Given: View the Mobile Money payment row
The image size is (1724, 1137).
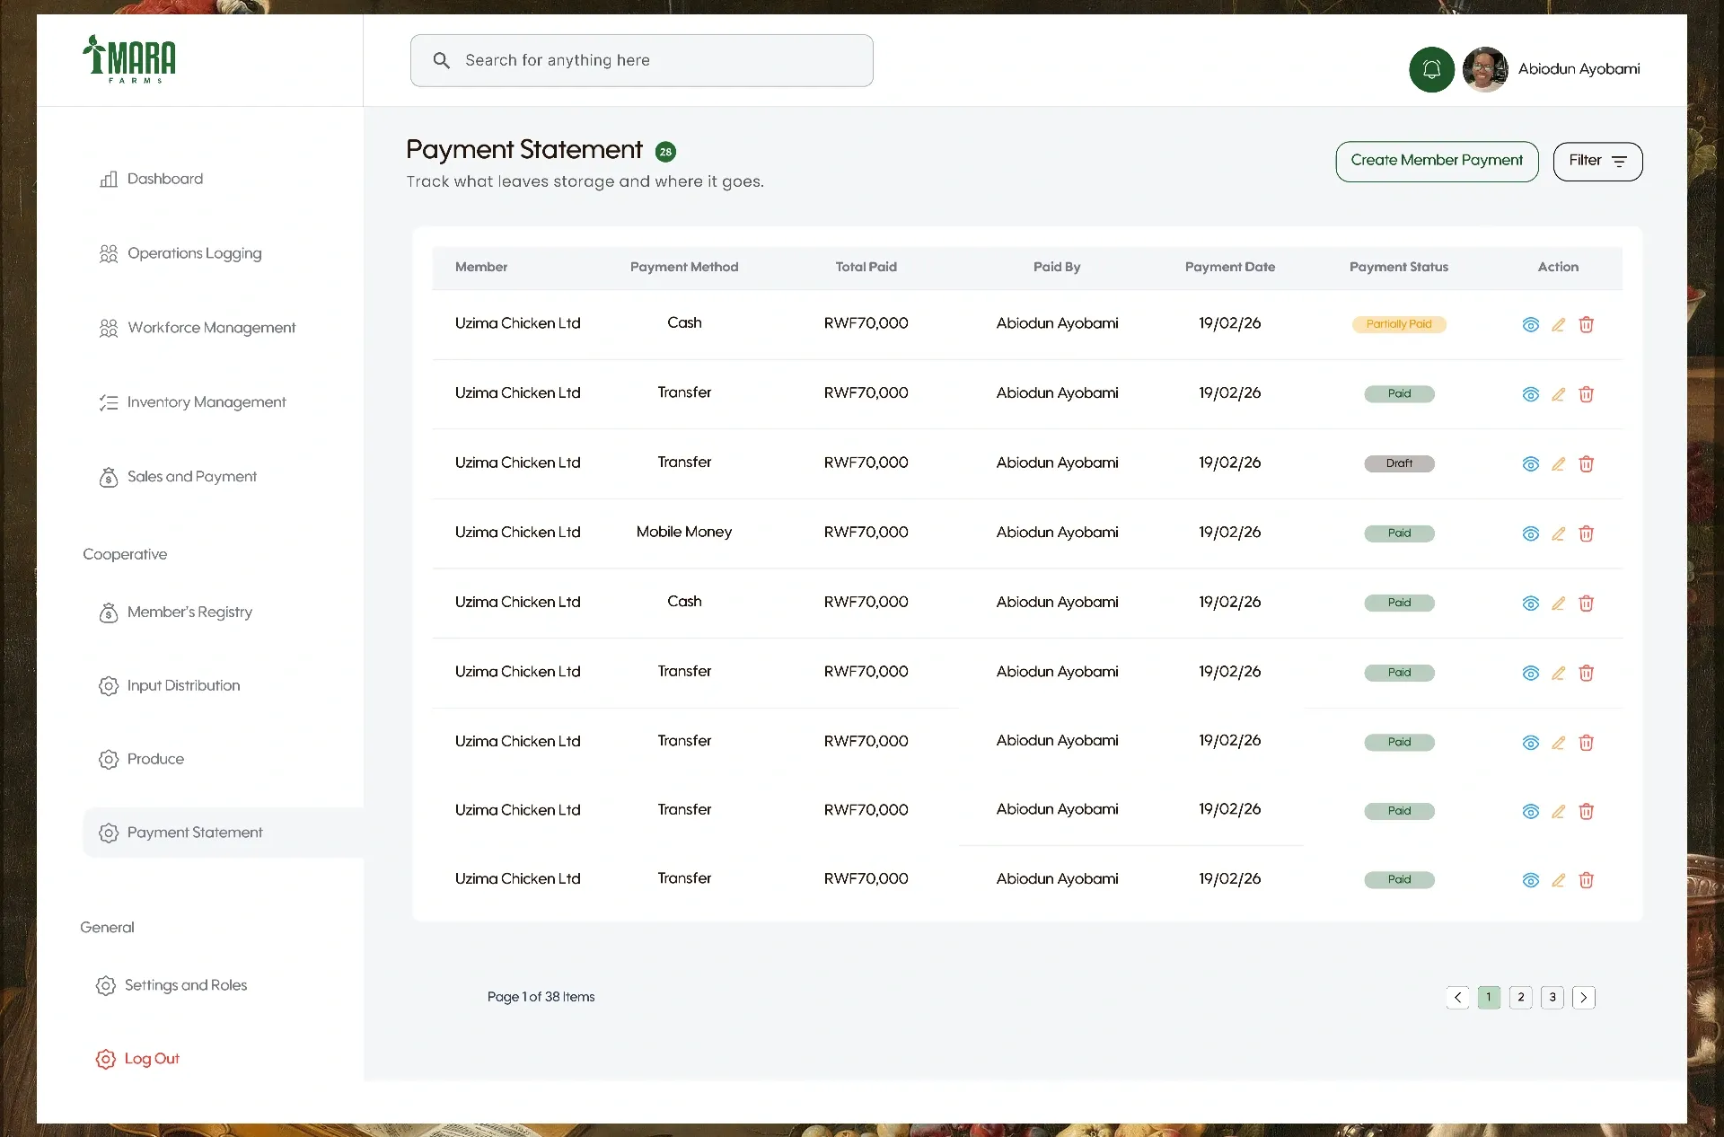Looking at the screenshot, I should [x=1530, y=533].
